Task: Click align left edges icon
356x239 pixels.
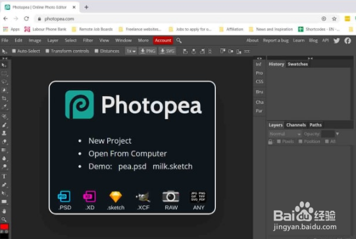Action: [185, 51]
